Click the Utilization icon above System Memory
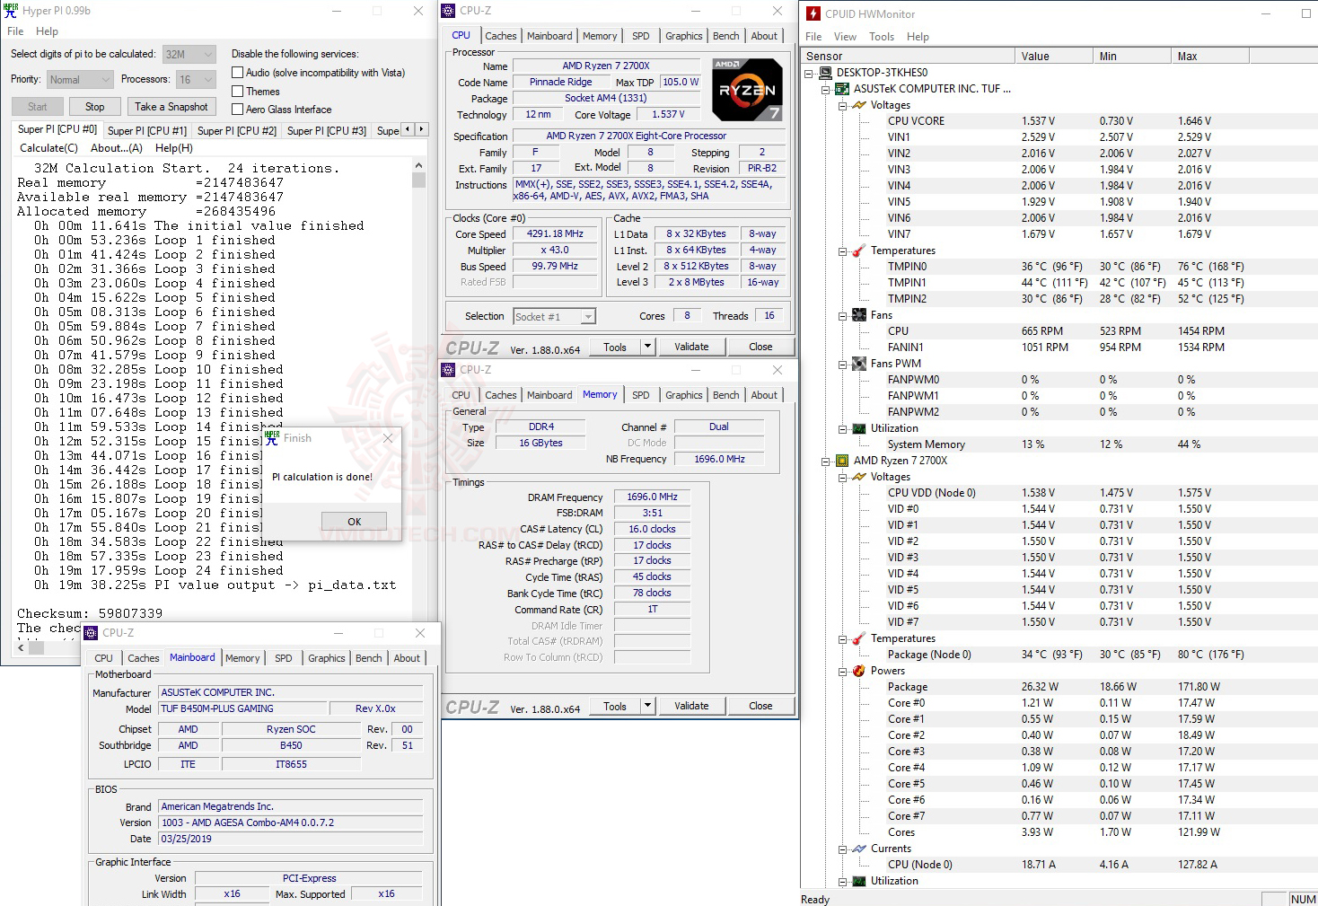 point(859,428)
